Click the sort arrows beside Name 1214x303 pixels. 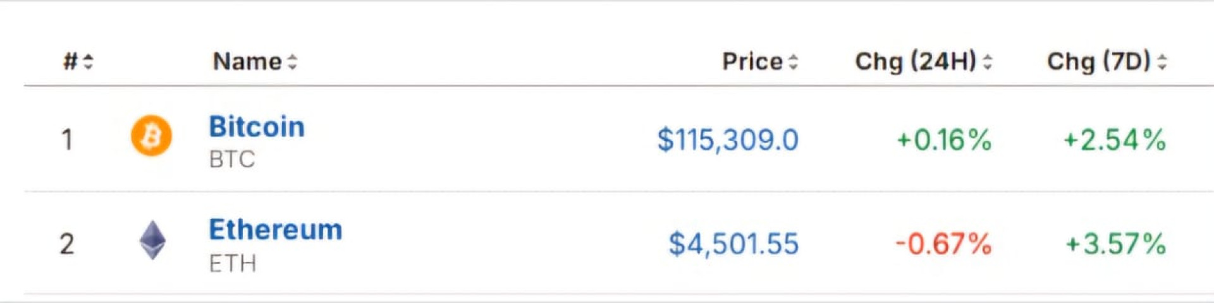pos(292,62)
